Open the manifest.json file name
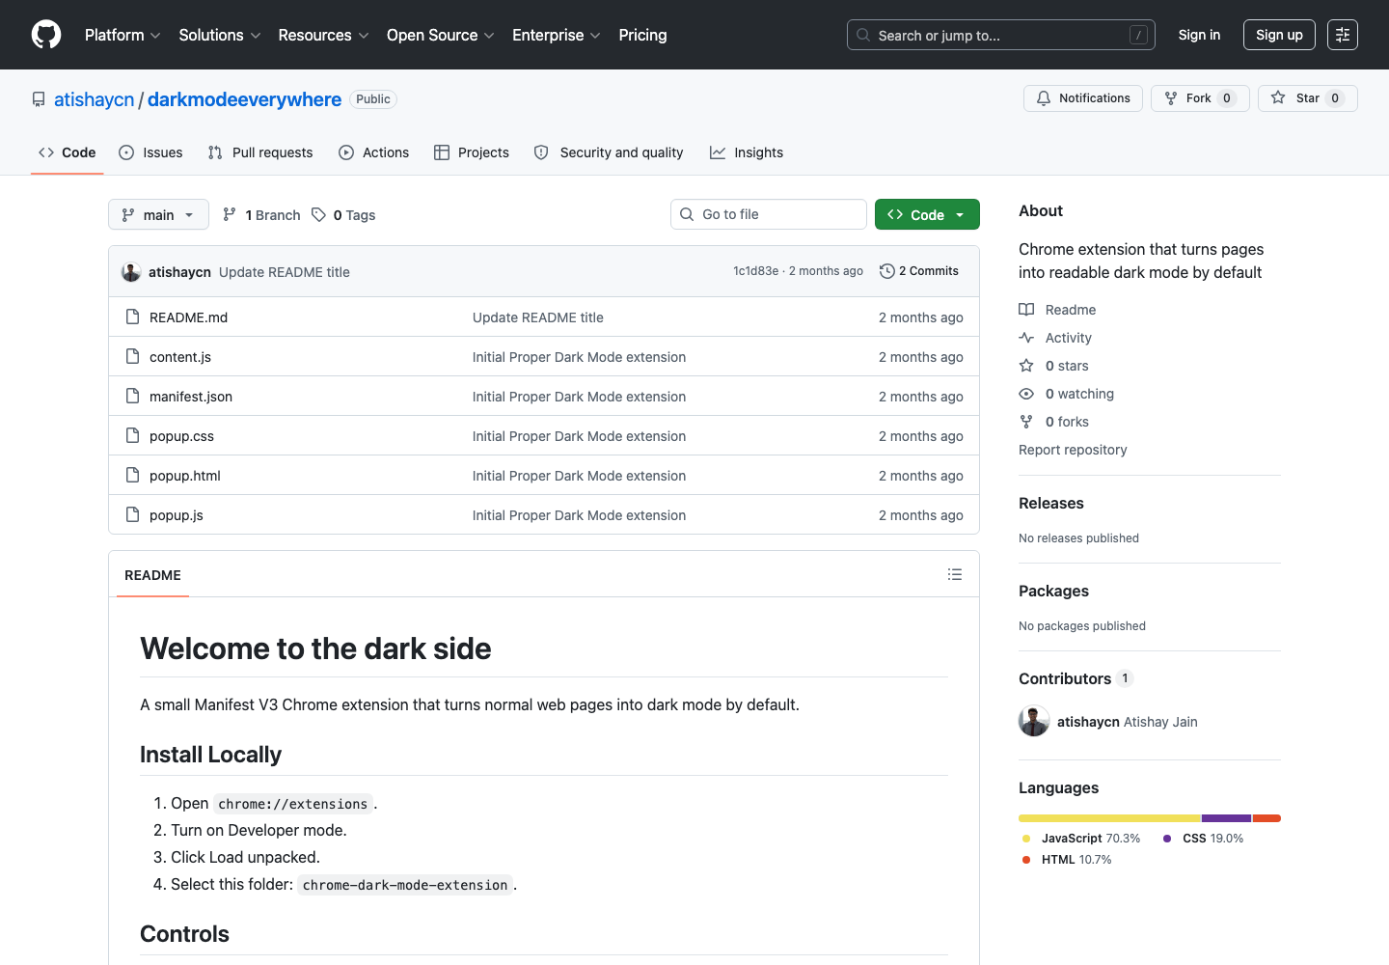This screenshot has width=1389, height=965. coord(191,397)
